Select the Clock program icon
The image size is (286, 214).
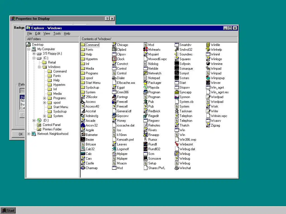[x=114, y=59]
